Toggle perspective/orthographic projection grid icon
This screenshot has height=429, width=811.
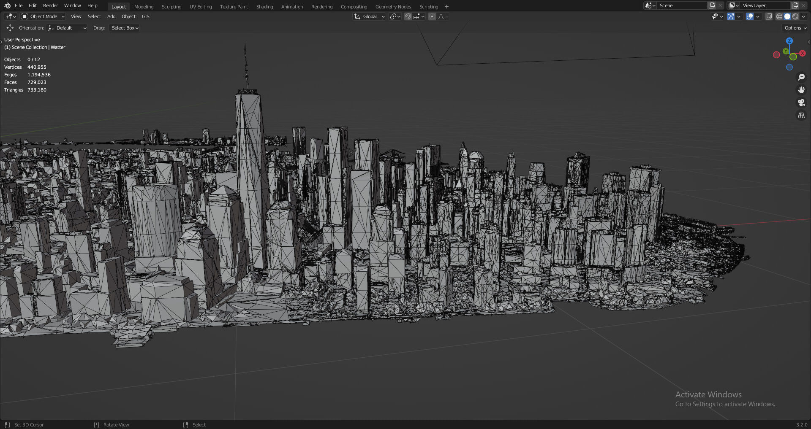pyautogui.click(x=801, y=115)
